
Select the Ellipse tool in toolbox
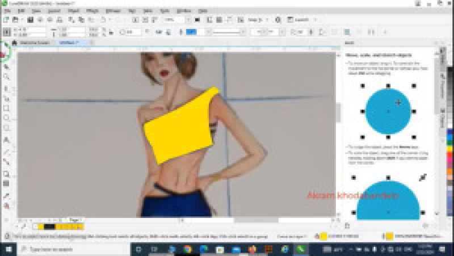6,118
